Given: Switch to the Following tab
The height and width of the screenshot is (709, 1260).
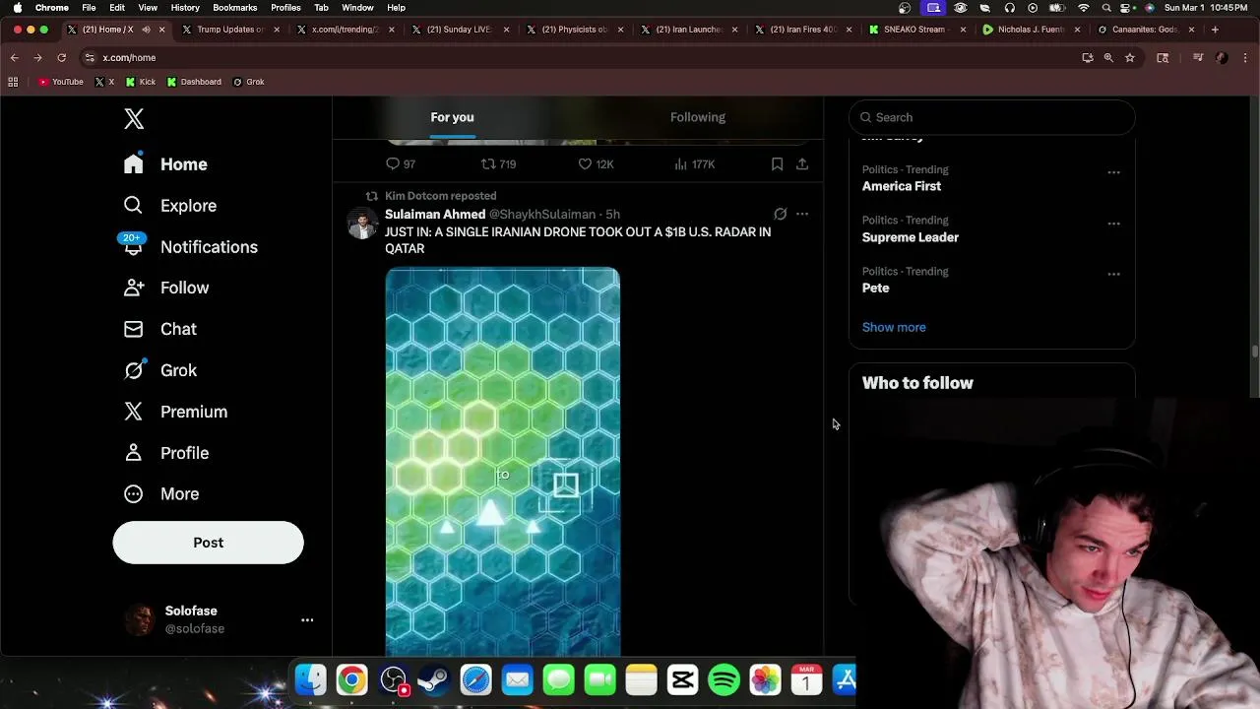Looking at the screenshot, I should click(698, 117).
